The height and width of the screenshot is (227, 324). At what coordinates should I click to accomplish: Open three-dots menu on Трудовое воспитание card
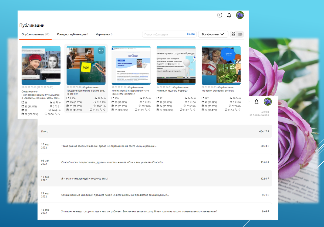coord(101,50)
